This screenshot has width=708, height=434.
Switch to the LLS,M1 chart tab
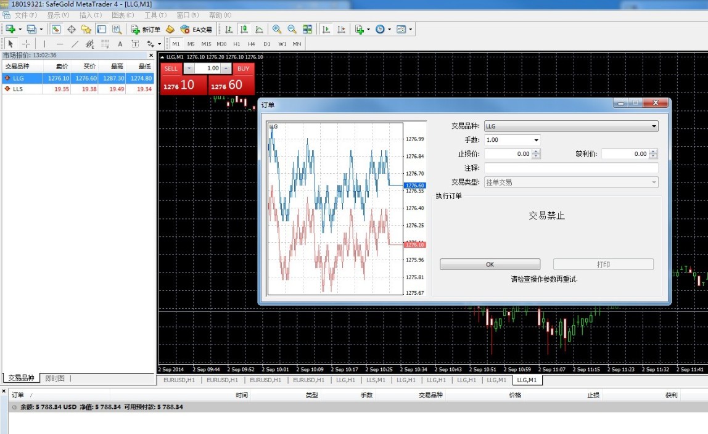[x=376, y=380]
